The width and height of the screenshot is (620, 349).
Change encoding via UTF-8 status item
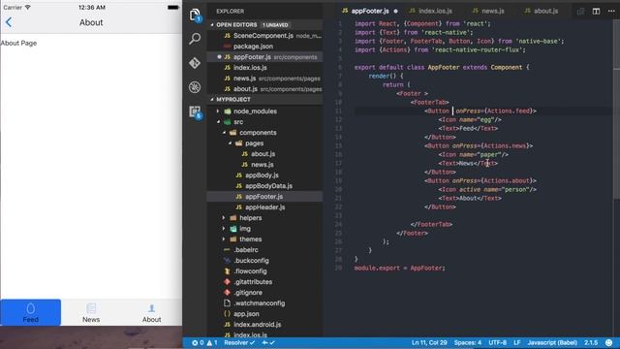pos(497,342)
